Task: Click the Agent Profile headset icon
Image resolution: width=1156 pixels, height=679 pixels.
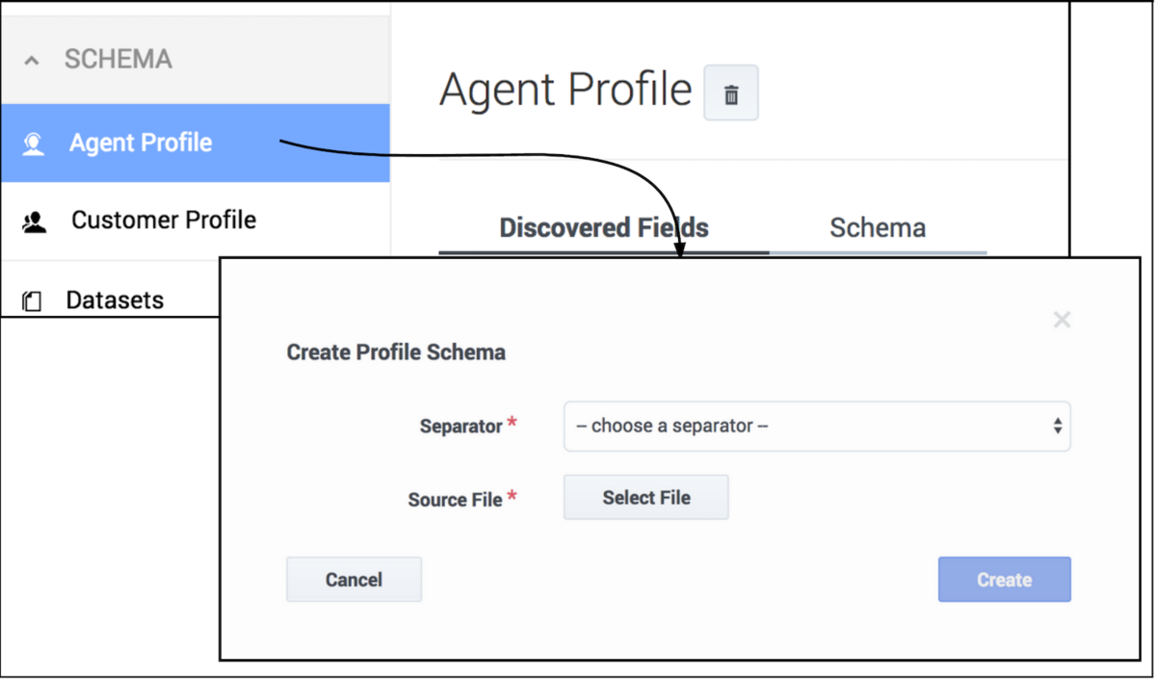Action: pos(34,144)
